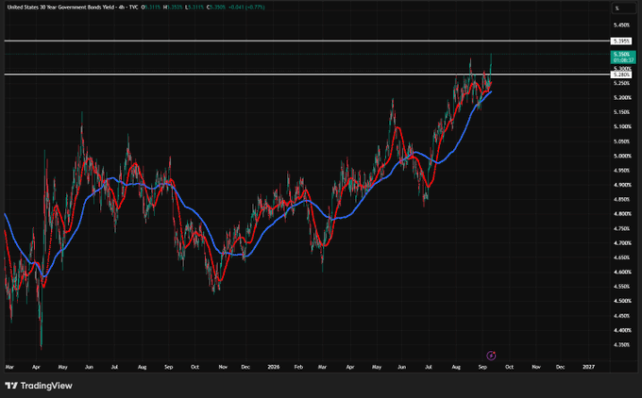Click the 5.250% price axis label

tap(621, 83)
